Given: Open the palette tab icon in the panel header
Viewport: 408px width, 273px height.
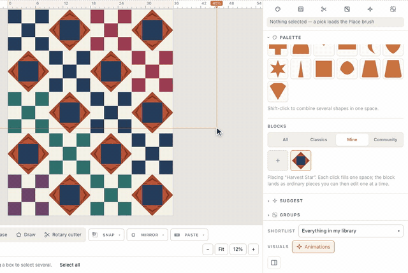Looking at the screenshot, I should tap(278, 10).
